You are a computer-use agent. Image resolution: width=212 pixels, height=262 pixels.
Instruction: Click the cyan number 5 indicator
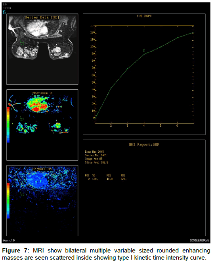coord(4,12)
